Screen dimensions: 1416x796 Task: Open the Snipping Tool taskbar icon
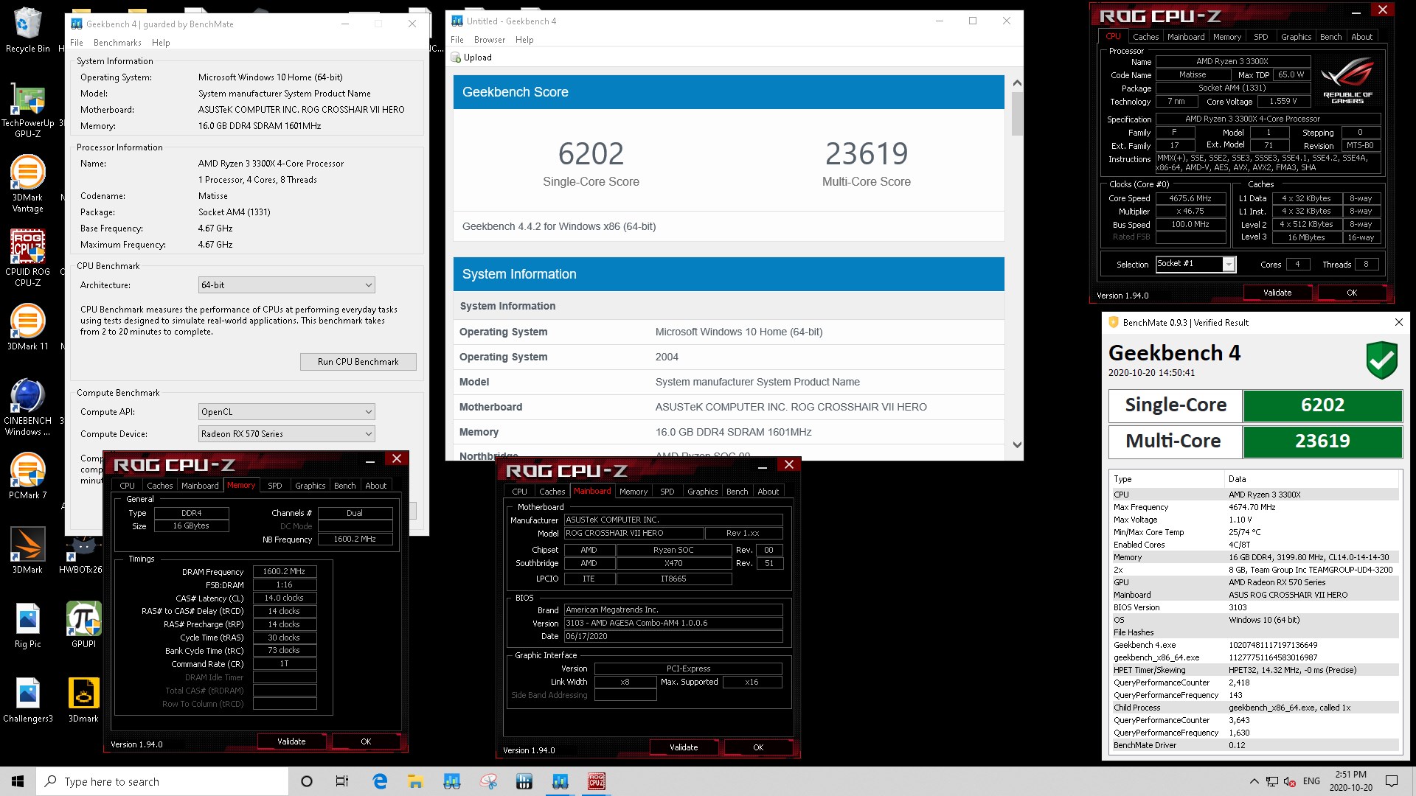pos(488,781)
